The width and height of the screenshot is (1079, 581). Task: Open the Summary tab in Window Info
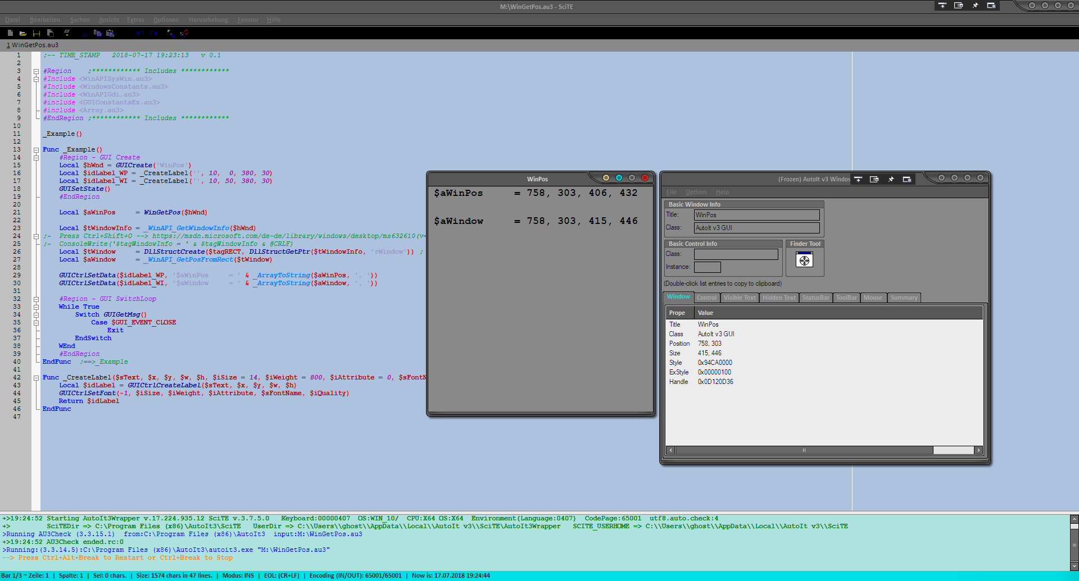coord(903,298)
